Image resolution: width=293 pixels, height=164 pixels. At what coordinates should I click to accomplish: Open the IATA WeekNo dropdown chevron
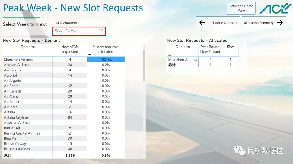[101, 30]
